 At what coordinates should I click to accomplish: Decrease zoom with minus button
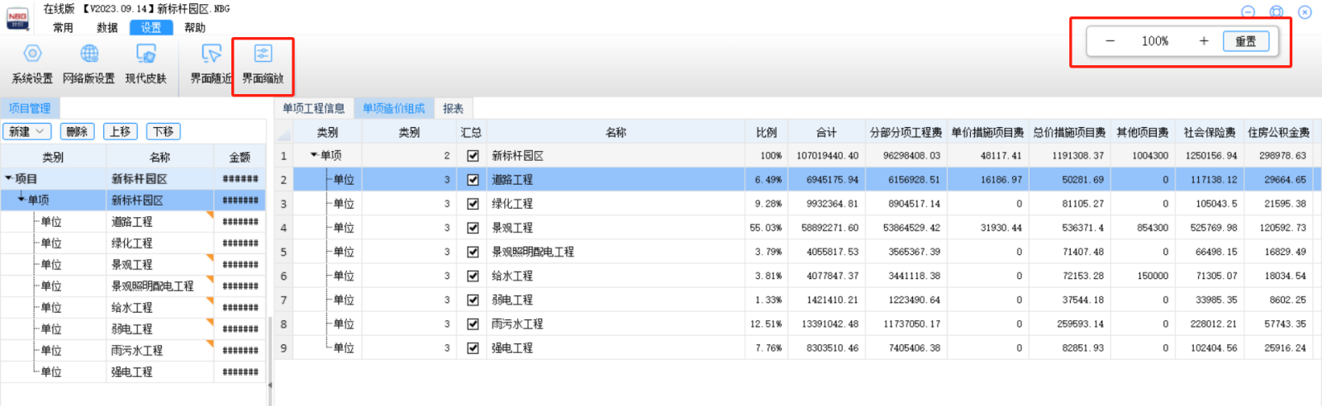[x=1110, y=41]
